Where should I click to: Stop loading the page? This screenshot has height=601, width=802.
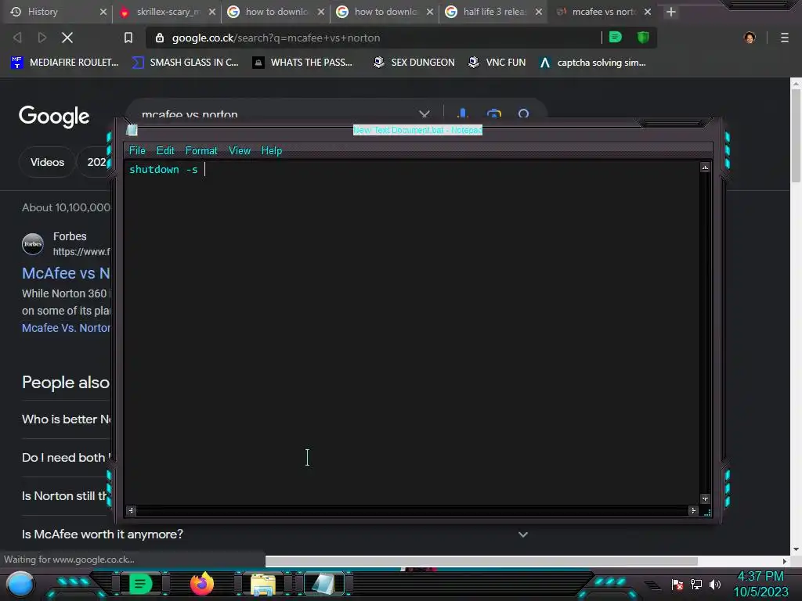pos(67,38)
